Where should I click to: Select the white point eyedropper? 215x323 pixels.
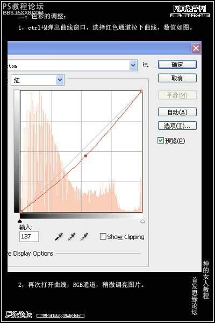pyautogui.click(x=84, y=237)
